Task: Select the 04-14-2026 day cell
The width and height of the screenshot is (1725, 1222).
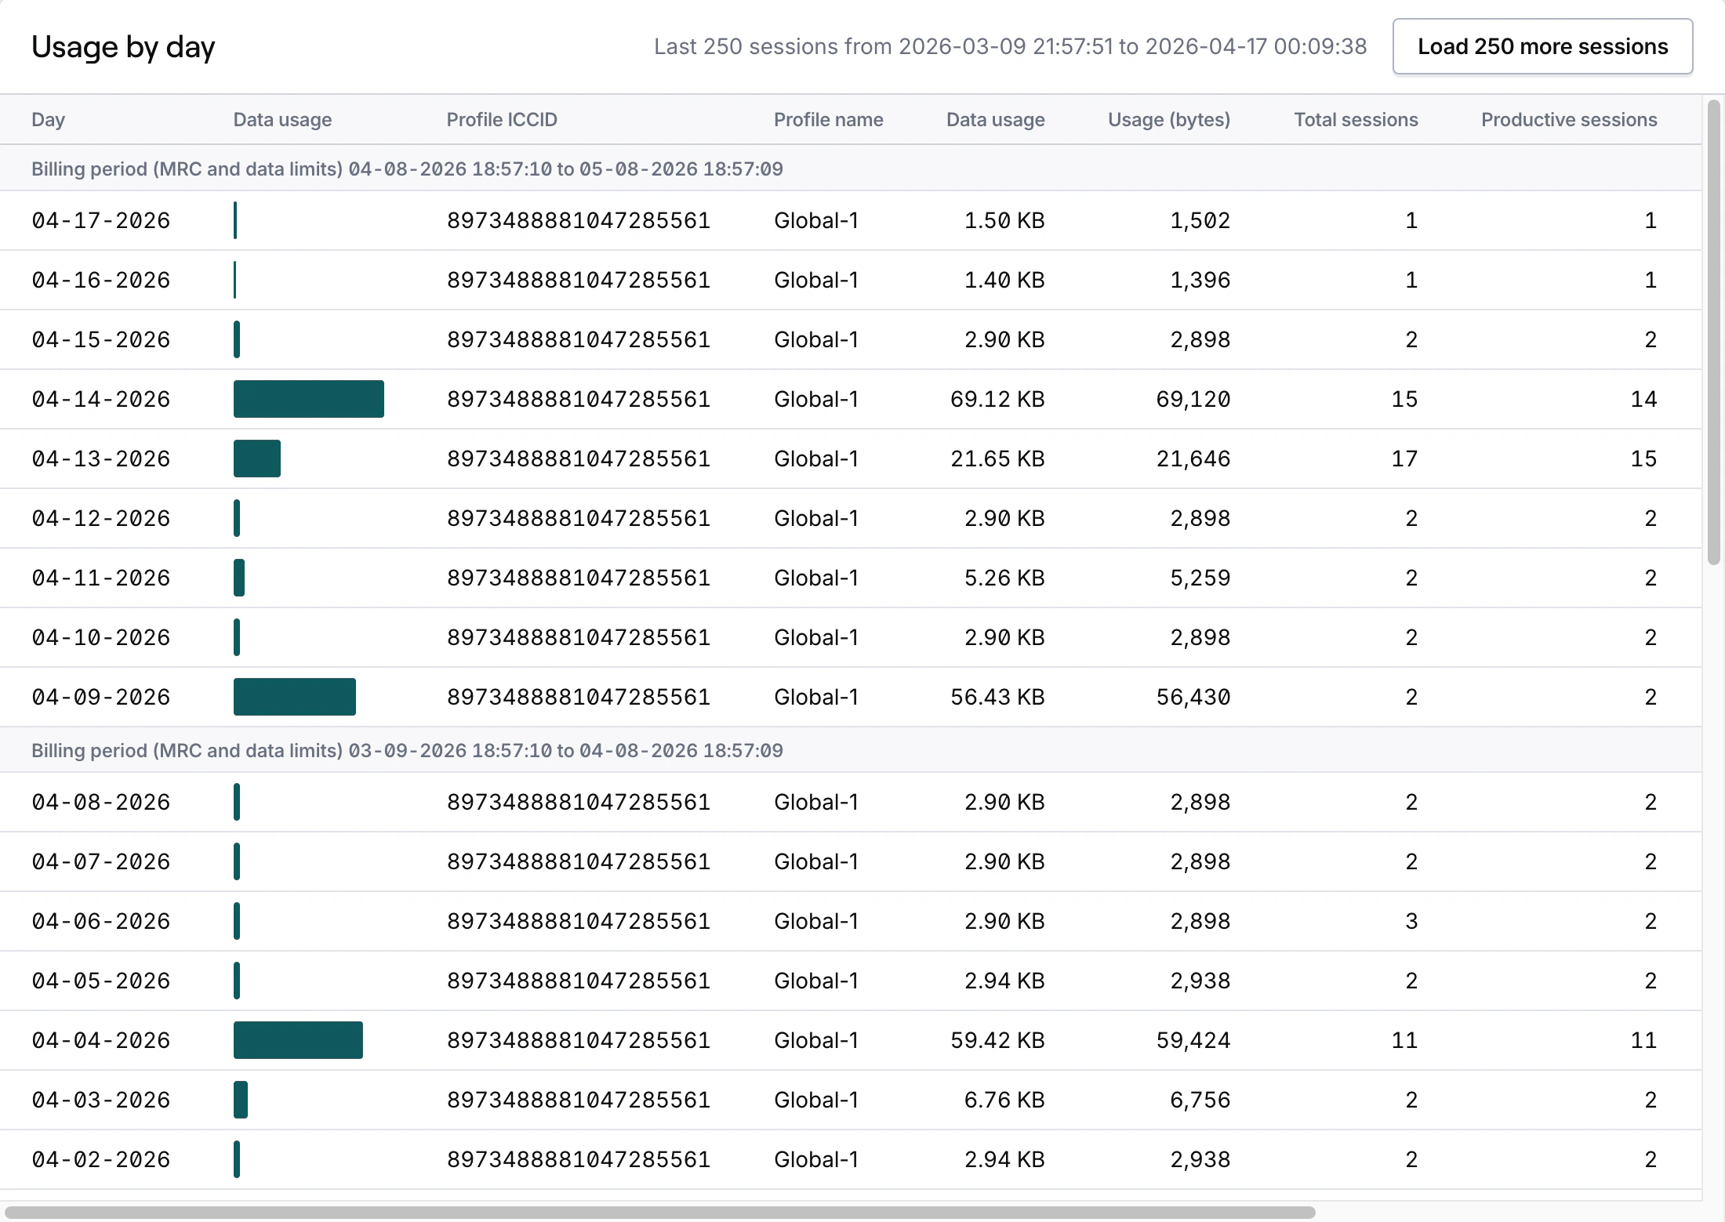Action: click(x=101, y=399)
